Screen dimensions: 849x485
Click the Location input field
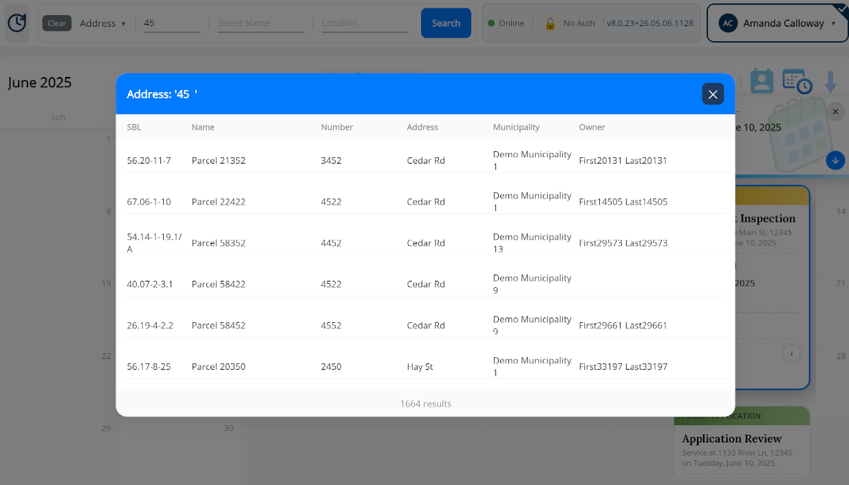[365, 23]
